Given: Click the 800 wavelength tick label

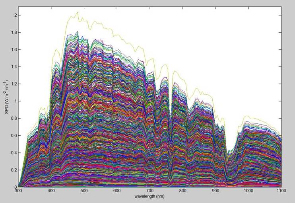Looking at the screenshot, I should tap(183, 191).
